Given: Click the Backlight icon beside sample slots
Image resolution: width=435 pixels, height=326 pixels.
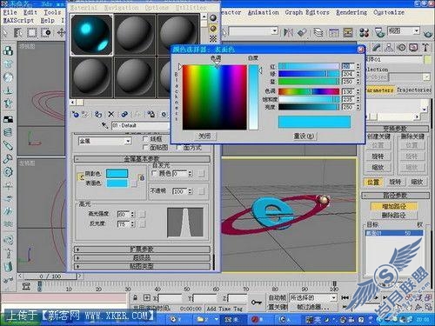Looking at the screenshot, I should pos(213,29).
